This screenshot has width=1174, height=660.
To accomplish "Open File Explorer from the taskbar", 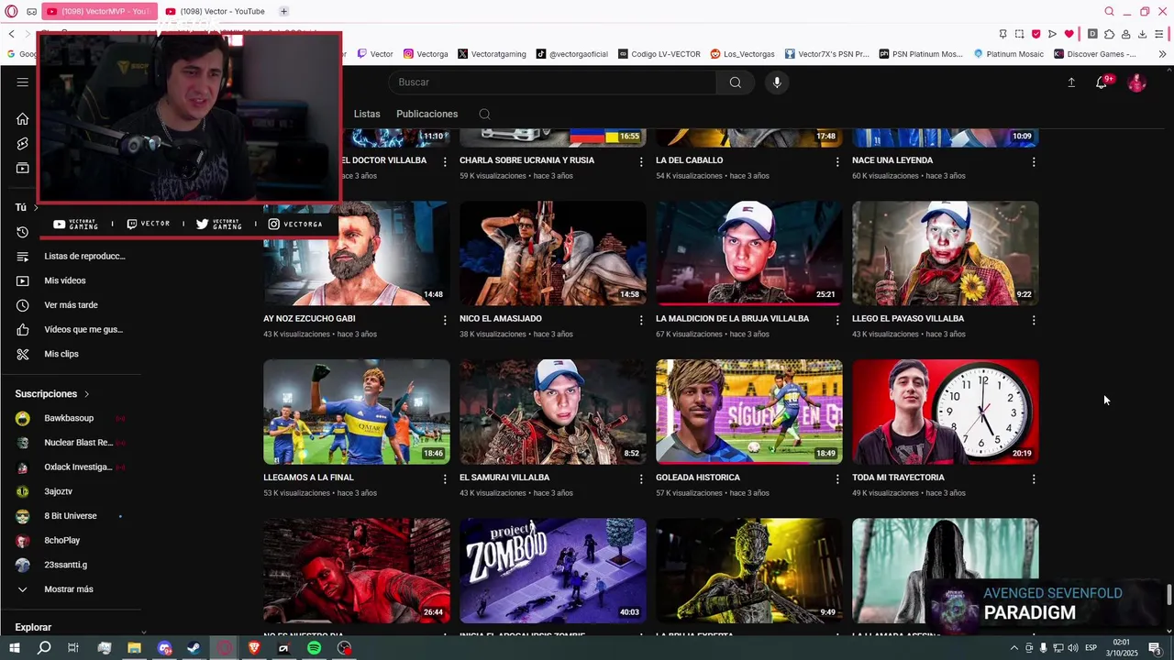I will click(134, 648).
